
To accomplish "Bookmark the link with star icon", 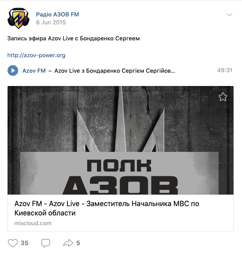I will [223, 97].
